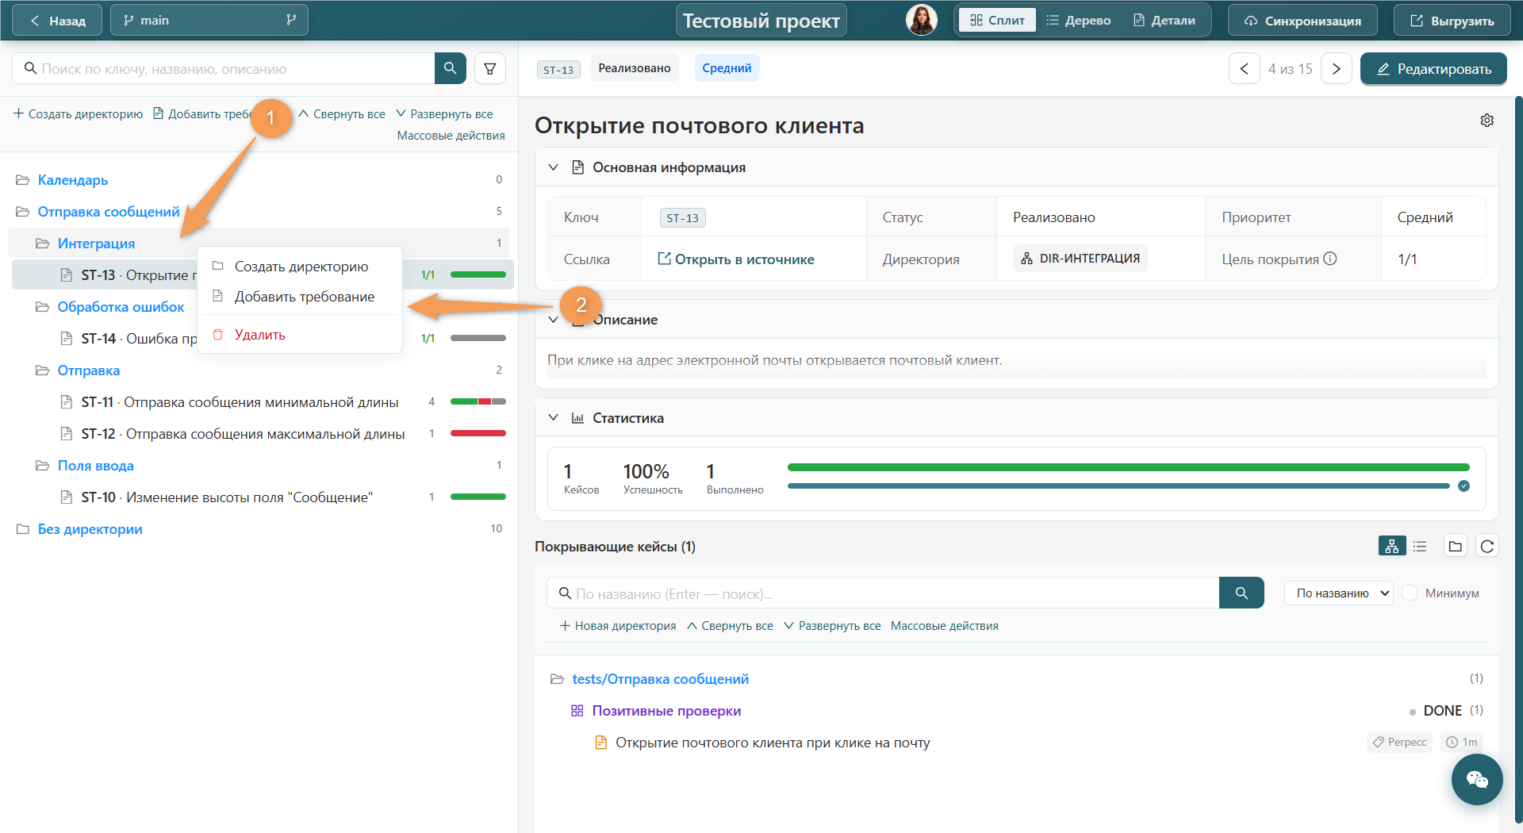Collapse the Статистика section
1523x833 pixels.
click(554, 418)
